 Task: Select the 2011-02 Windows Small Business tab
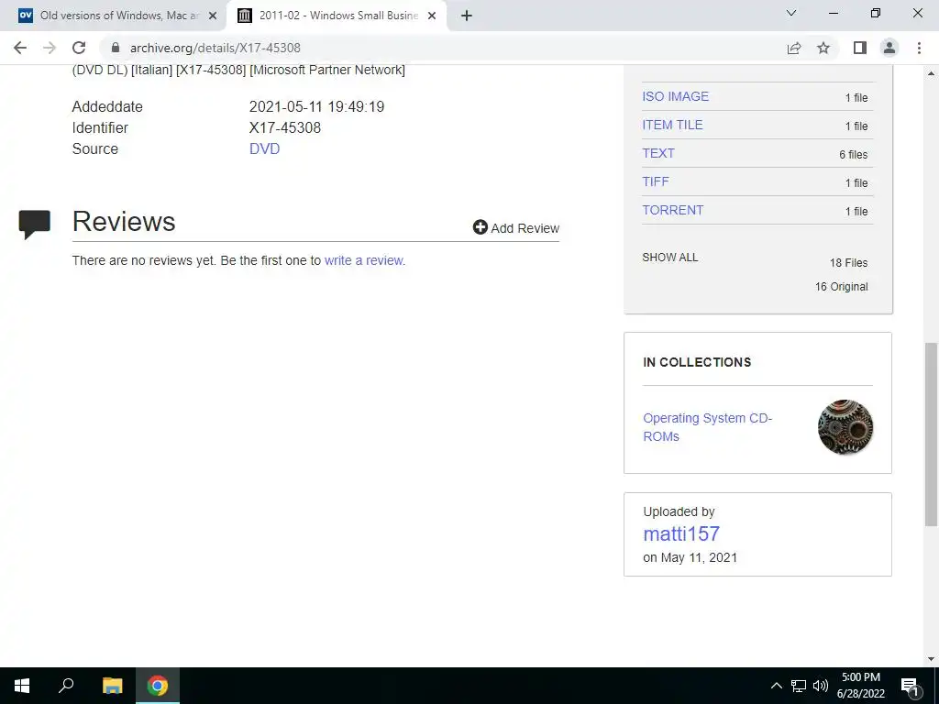click(x=337, y=16)
